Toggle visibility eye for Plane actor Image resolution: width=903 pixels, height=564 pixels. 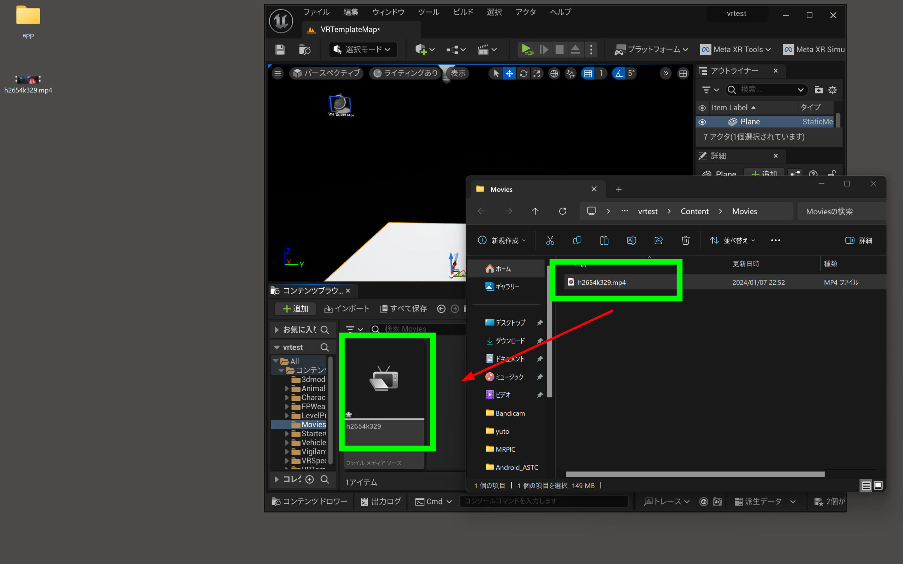[702, 122]
